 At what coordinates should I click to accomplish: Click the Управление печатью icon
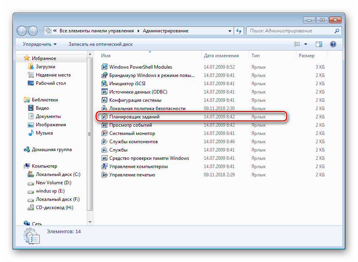coord(104,175)
